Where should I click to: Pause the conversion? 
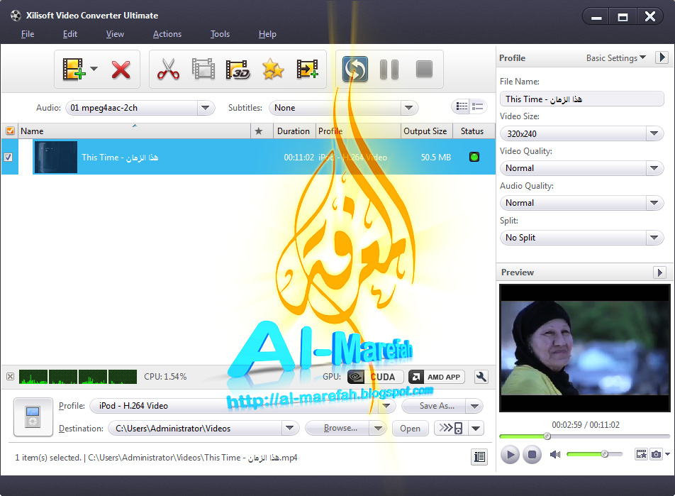click(389, 70)
